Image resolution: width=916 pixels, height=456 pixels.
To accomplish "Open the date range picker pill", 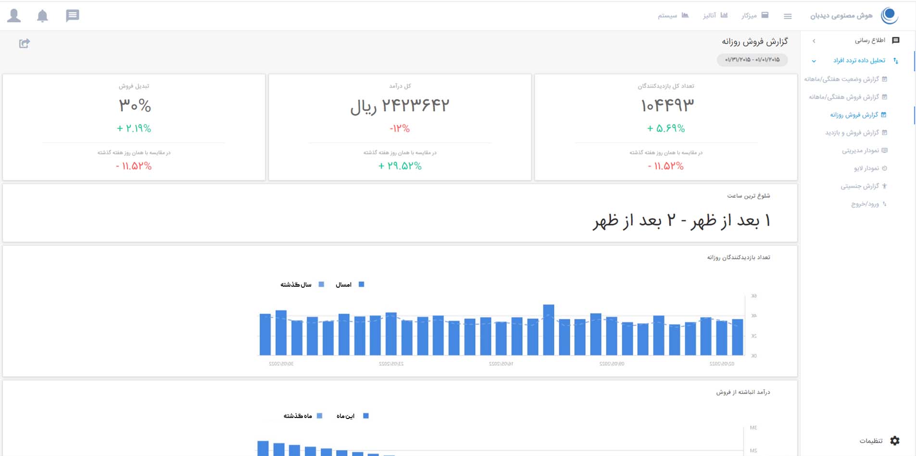I will coord(752,60).
